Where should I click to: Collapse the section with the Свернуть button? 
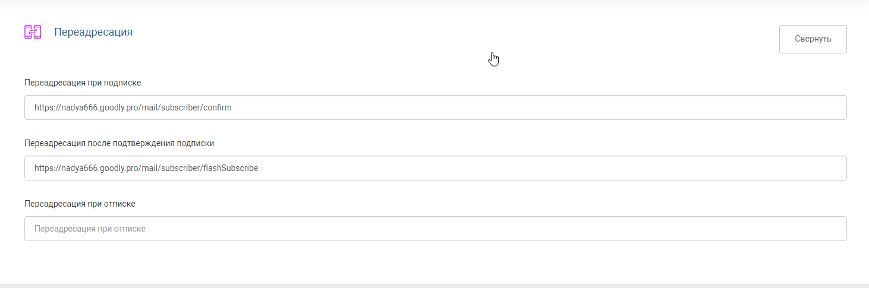pos(813,39)
